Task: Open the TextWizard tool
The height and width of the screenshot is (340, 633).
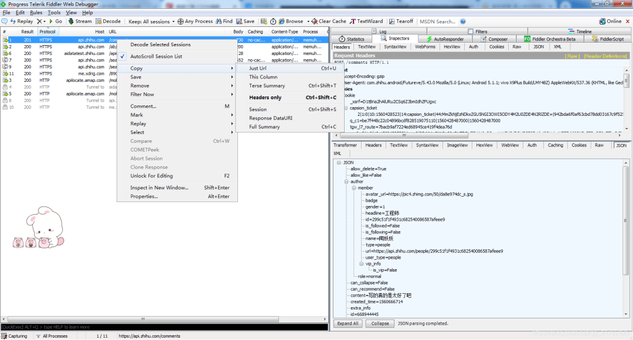Action: coord(366,21)
